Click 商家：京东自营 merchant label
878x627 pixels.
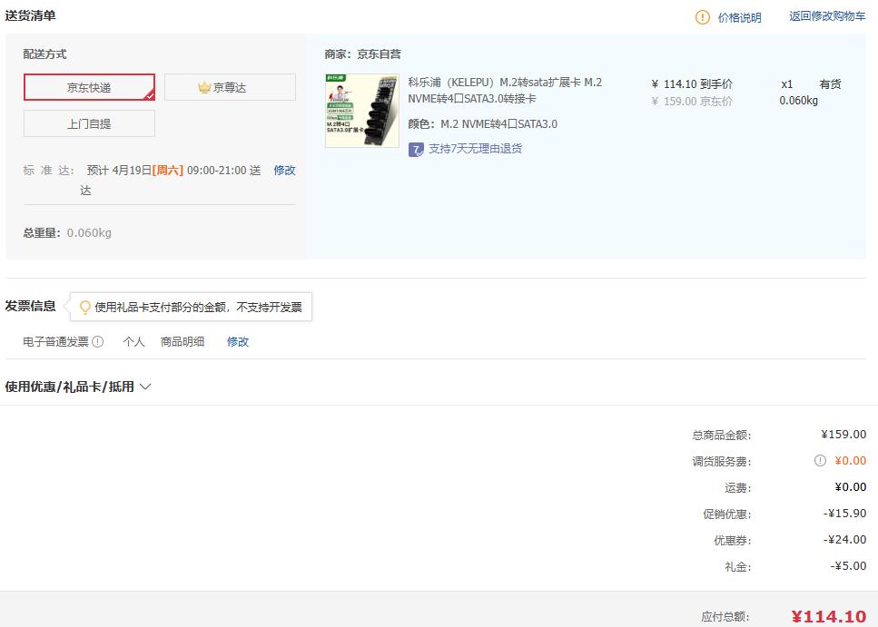pyautogui.click(x=363, y=54)
